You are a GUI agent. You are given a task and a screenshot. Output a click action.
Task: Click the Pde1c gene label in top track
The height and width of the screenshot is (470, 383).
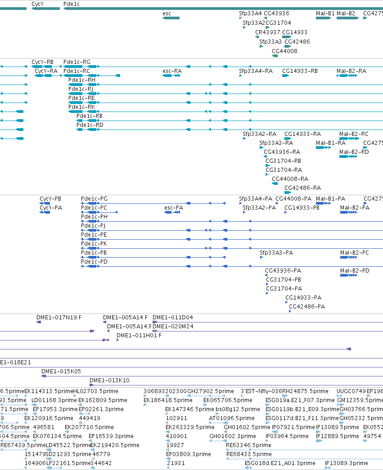72,4
